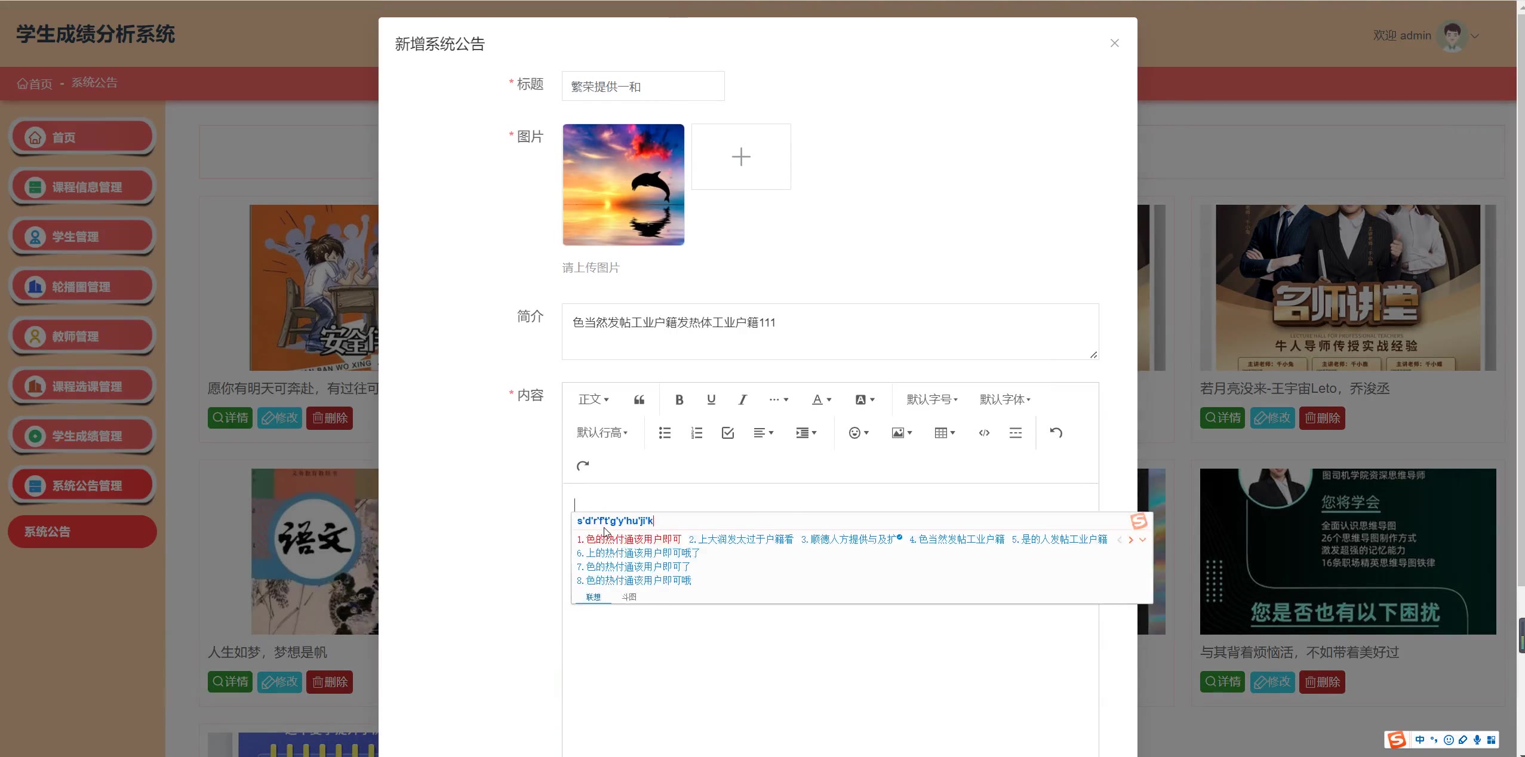This screenshot has height=757, width=1525.
Task: Toggle bold formatting in editor toolbar
Action: tap(679, 399)
